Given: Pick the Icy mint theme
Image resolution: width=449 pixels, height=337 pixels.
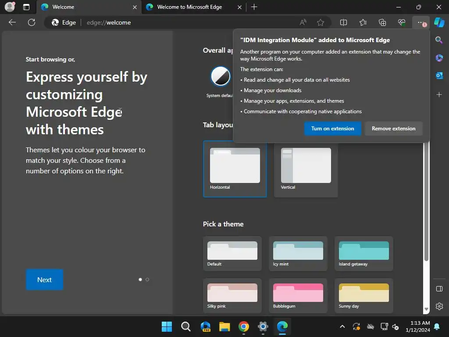Looking at the screenshot, I should coord(298,254).
